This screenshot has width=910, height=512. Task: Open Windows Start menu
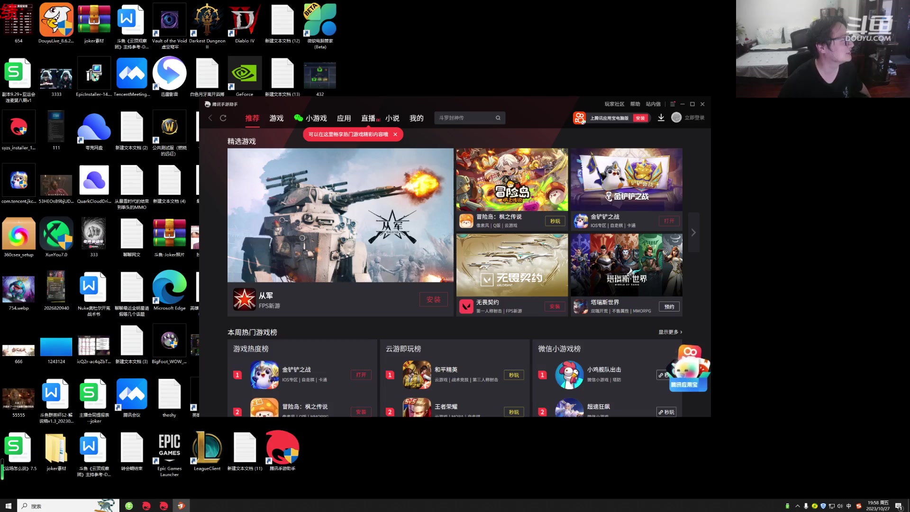point(8,506)
